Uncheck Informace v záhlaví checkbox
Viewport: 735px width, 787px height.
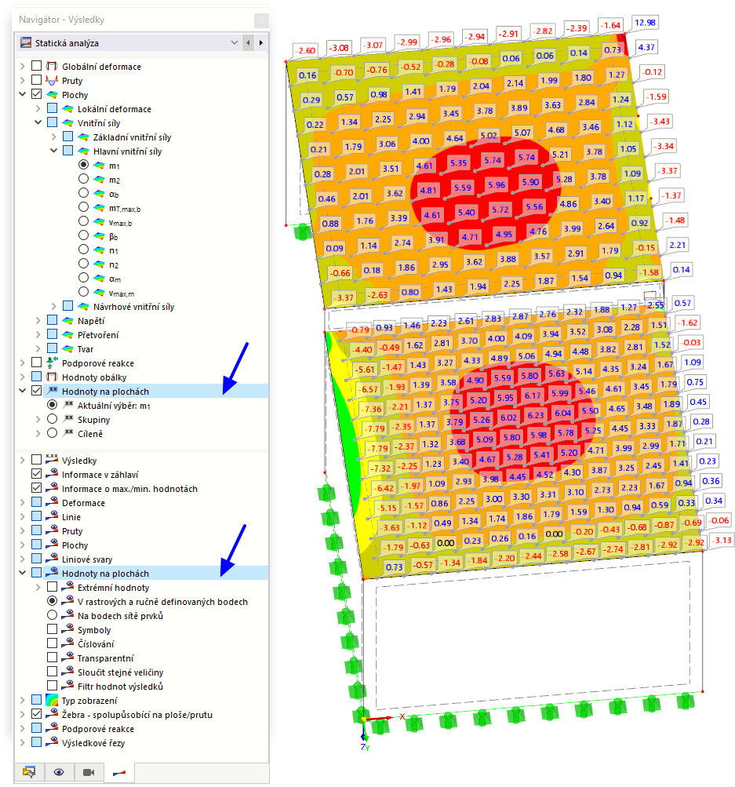36,474
